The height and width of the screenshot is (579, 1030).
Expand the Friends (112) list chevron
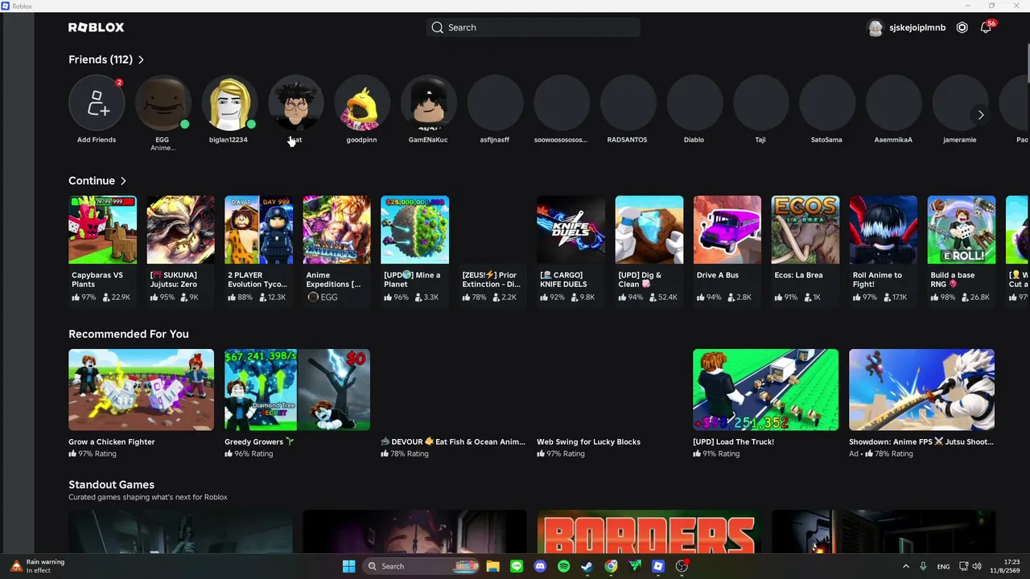(141, 60)
